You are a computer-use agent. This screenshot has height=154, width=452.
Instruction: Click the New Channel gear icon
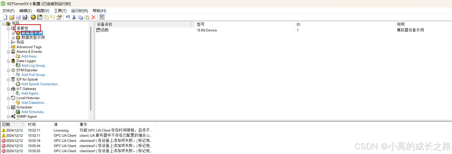pyautogui.click(x=33, y=17)
